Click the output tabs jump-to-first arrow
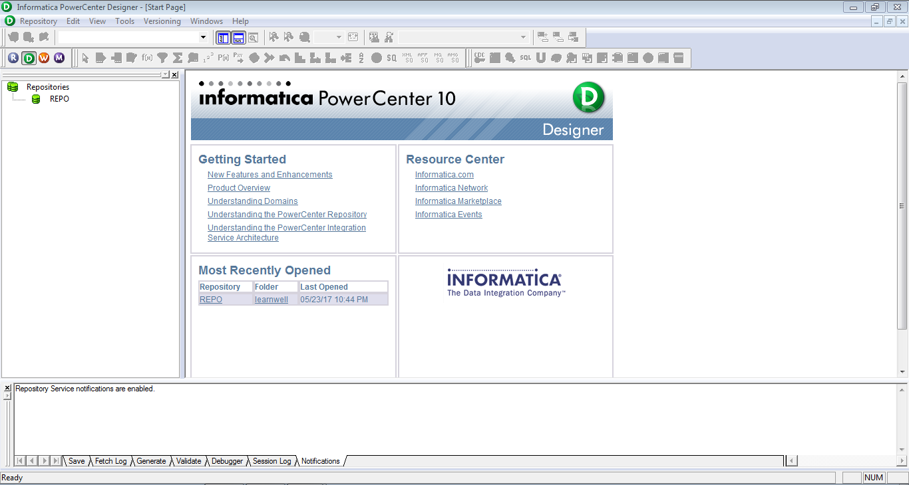 coord(20,461)
